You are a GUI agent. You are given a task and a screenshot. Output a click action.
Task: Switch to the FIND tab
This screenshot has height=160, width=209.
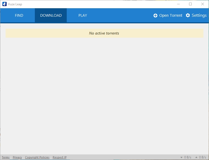[19, 15]
